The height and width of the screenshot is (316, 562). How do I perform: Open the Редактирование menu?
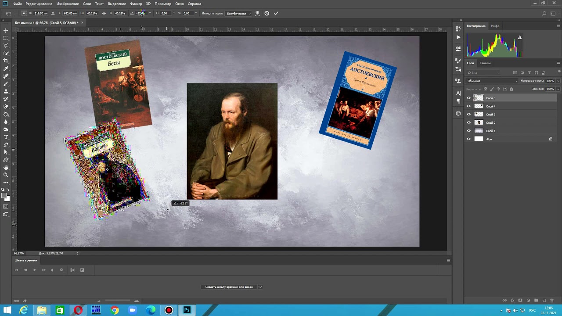39,4
